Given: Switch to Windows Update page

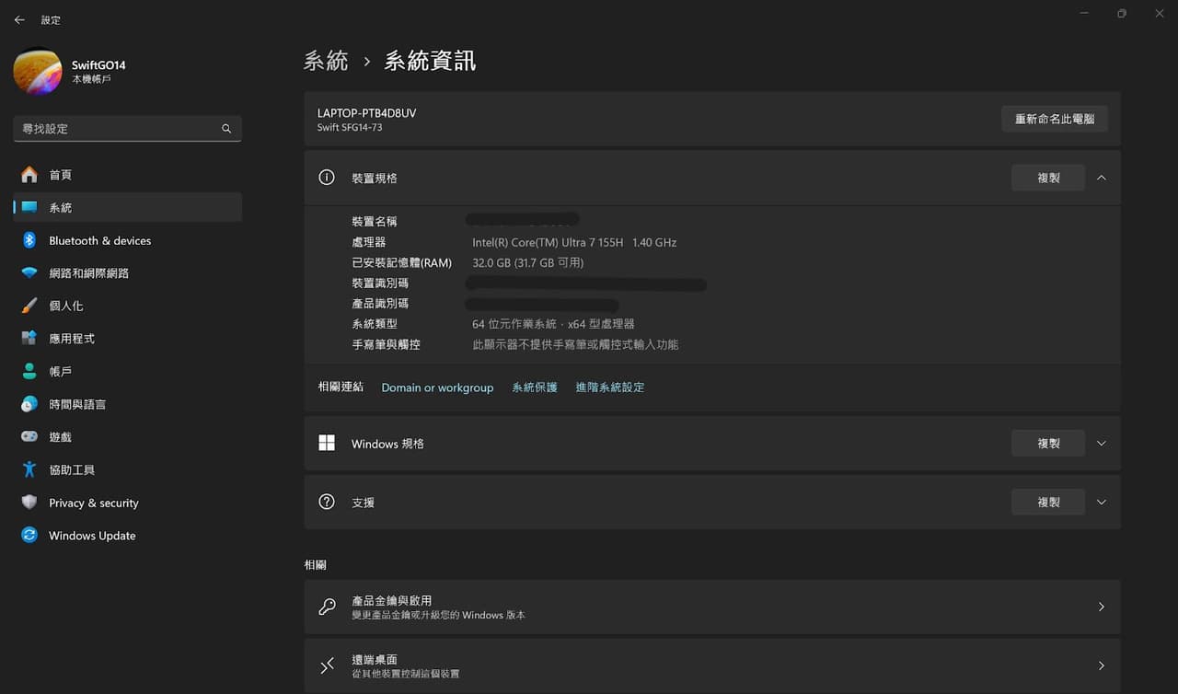Looking at the screenshot, I should [x=128, y=536].
